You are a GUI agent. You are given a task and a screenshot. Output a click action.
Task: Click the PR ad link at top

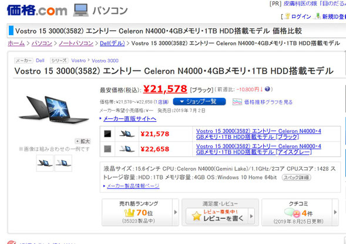pos(315,4)
